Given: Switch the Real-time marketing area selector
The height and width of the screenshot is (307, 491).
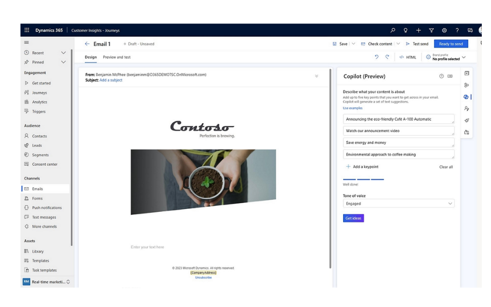Looking at the screenshot, I should pyautogui.click(x=46, y=282).
